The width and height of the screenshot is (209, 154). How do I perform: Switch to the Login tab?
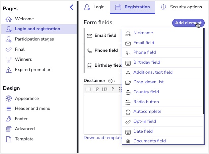(95, 7)
